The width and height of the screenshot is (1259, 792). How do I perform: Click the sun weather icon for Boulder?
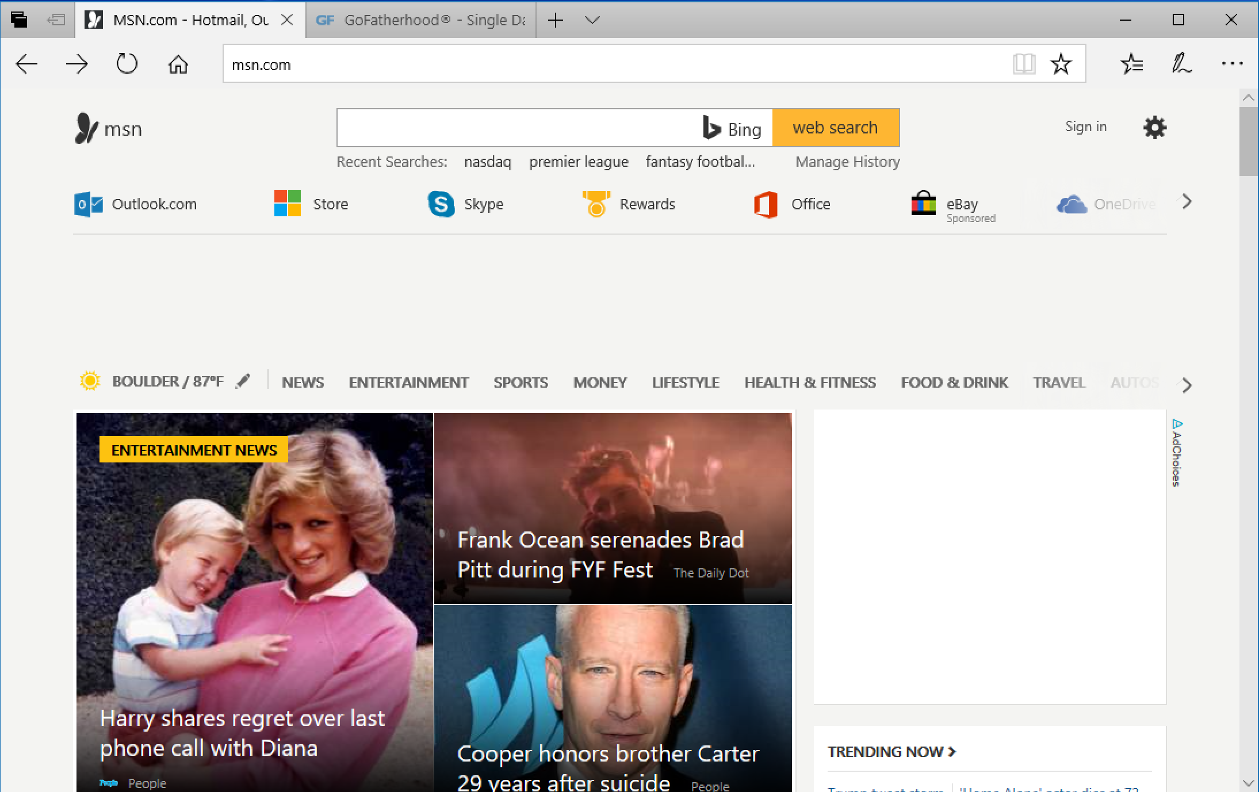(90, 381)
